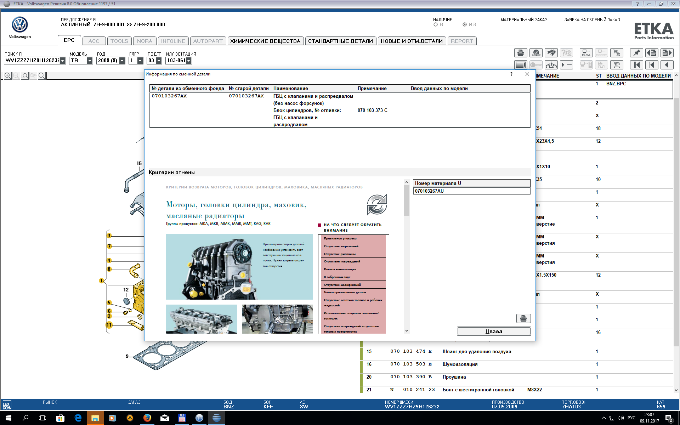
Task: Click МАТЕРИАЛЬНЫЙ ЗАКАЗ link
Action: (x=524, y=20)
